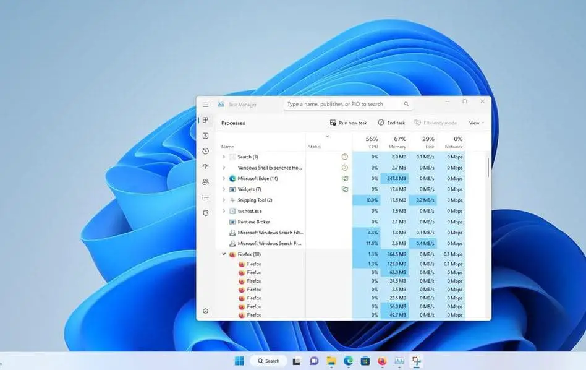
Task: Expand the Widgets process group
Action: pos(224,189)
